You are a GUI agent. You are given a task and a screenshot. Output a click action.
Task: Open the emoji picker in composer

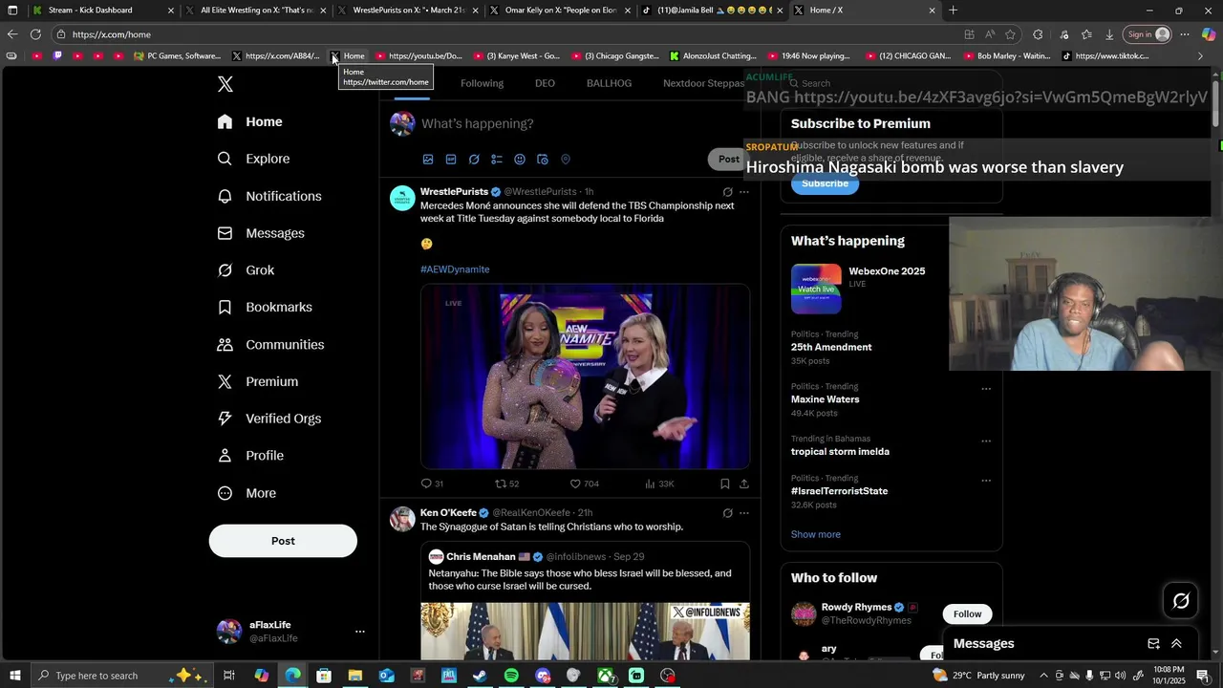point(520,160)
